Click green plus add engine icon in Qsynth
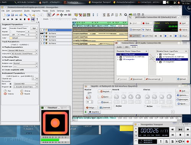This screenshot has width=191, height=145. tap(86, 112)
